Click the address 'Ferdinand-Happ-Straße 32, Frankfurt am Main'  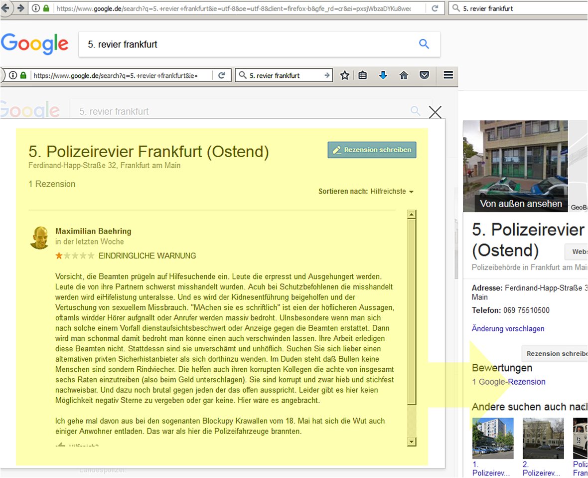click(x=105, y=166)
